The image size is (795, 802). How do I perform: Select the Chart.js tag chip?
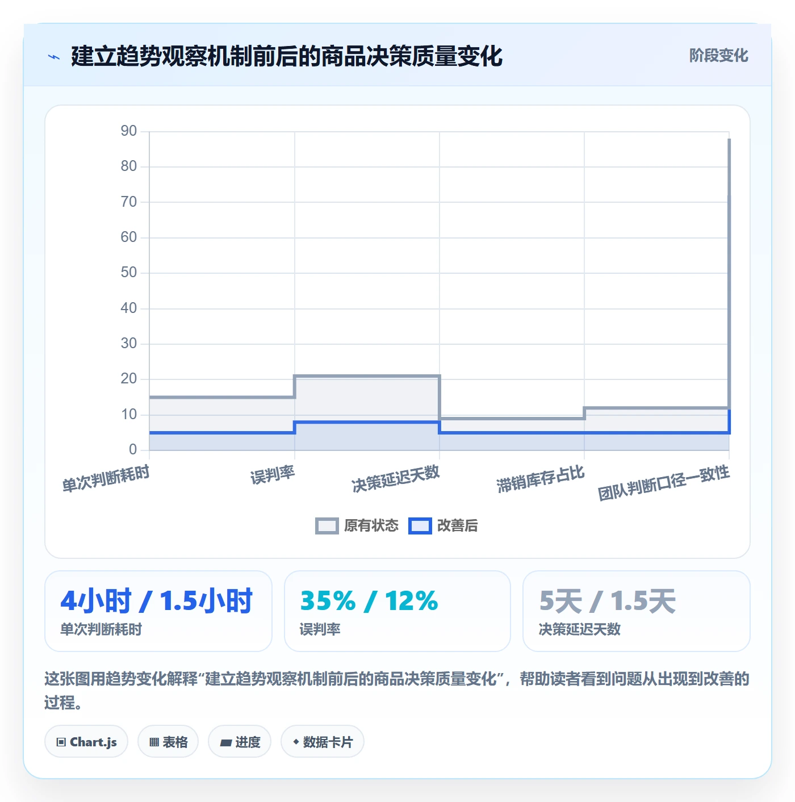coord(86,742)
